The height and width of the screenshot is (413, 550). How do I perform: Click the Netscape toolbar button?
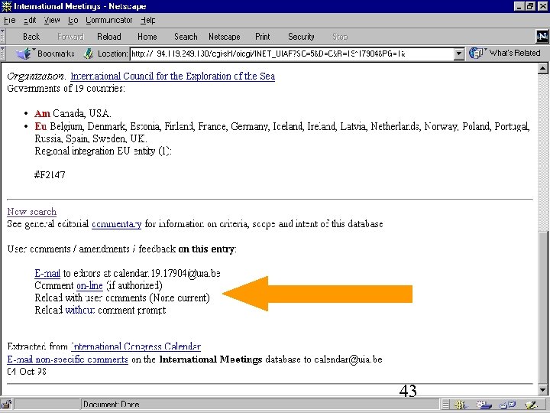click(x=224, y=37)
